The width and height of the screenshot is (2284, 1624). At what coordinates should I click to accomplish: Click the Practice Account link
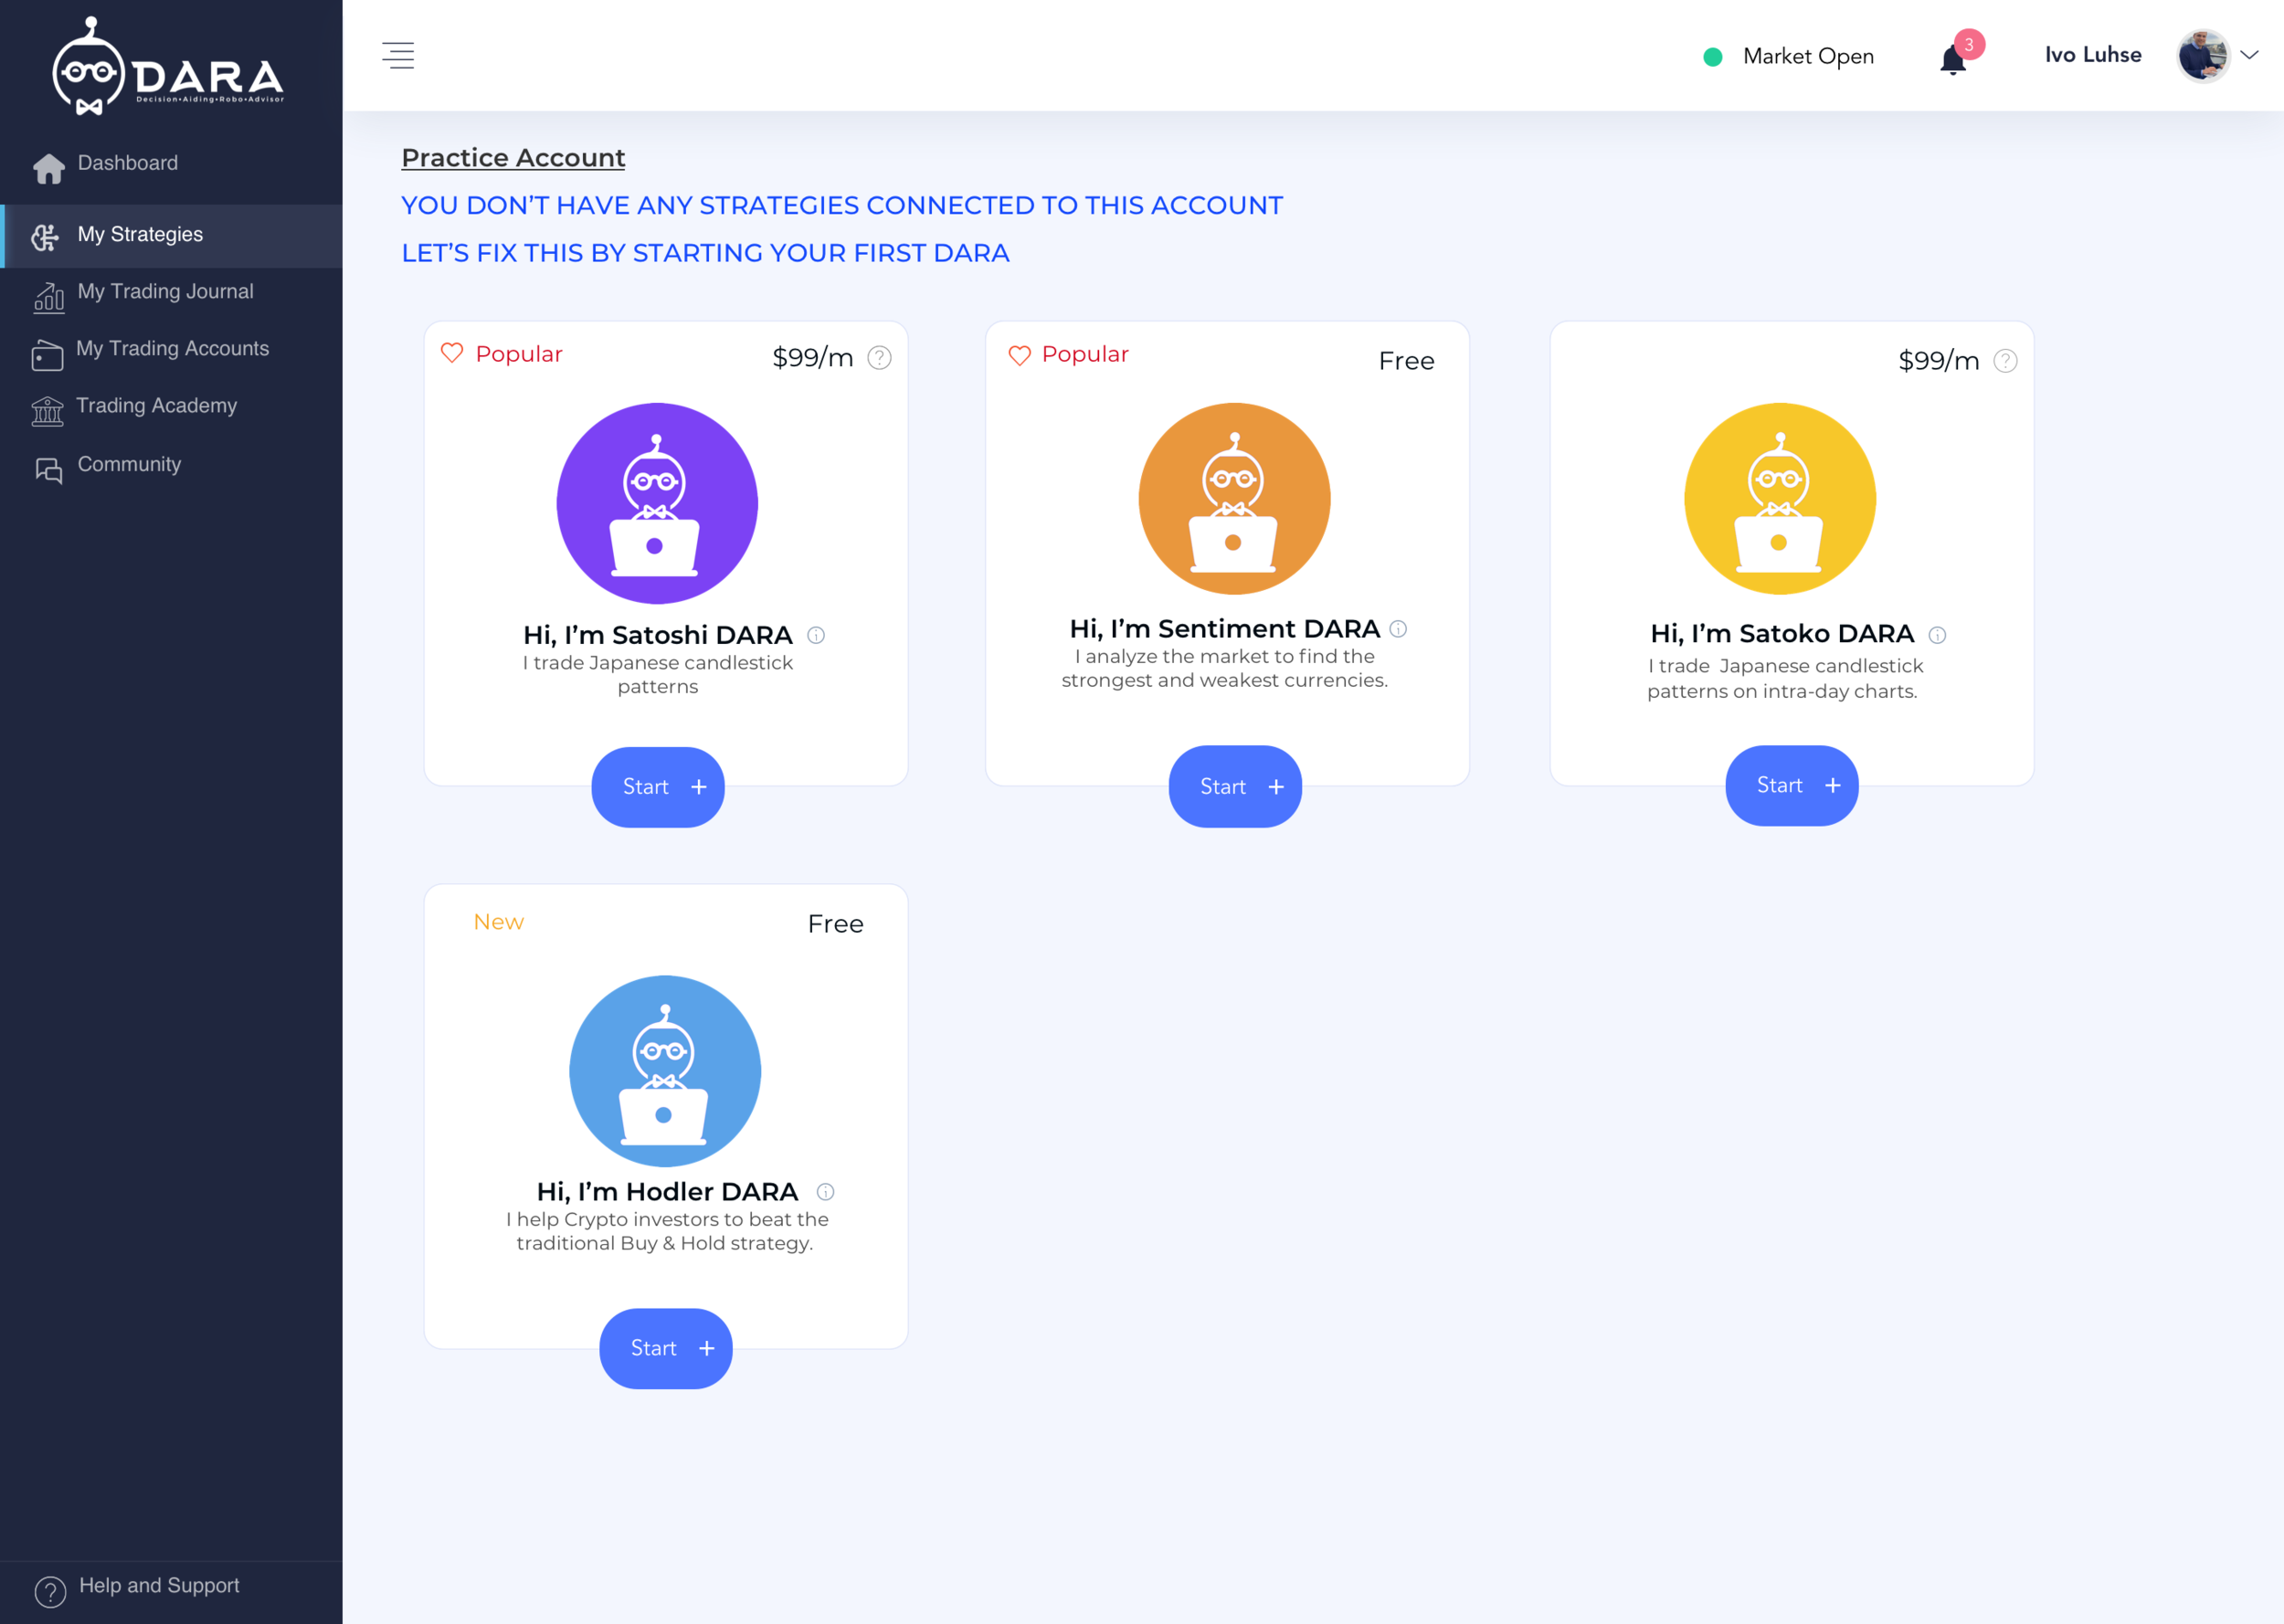pyautogui.click(x=513, y=158)
